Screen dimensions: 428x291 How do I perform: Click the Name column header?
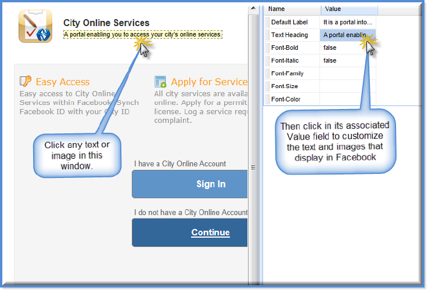(x=293, y=9)
